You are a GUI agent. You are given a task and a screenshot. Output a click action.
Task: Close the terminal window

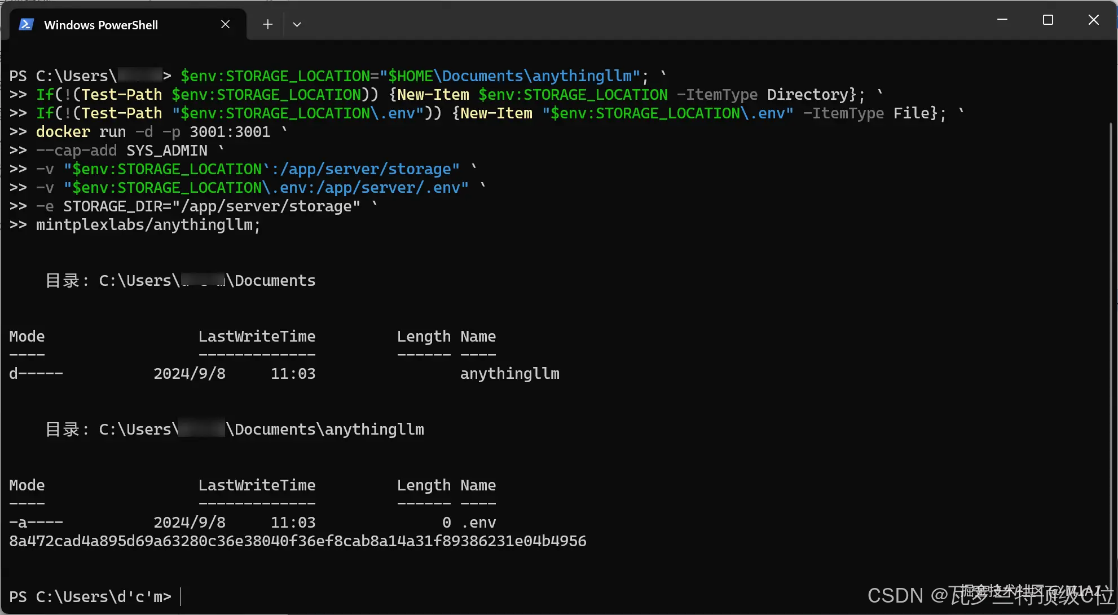click(1093, 20)
